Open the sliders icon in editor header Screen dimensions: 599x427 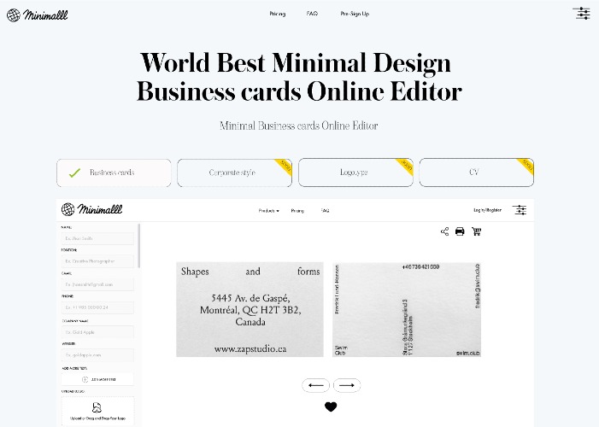click(x=520, y=210)
